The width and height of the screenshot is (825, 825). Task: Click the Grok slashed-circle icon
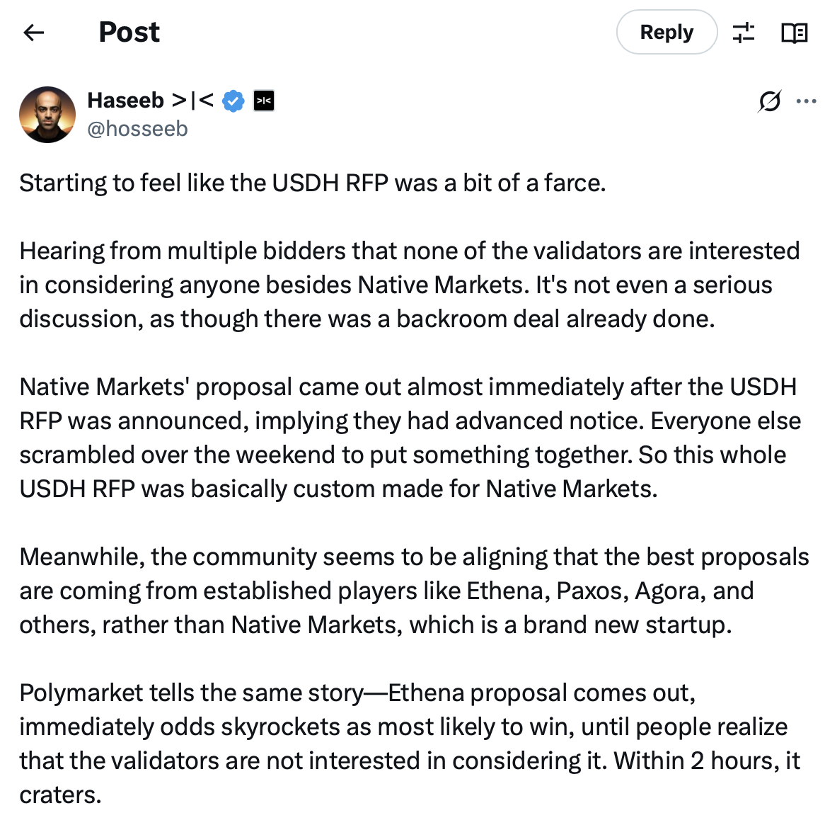coord(769,101)
